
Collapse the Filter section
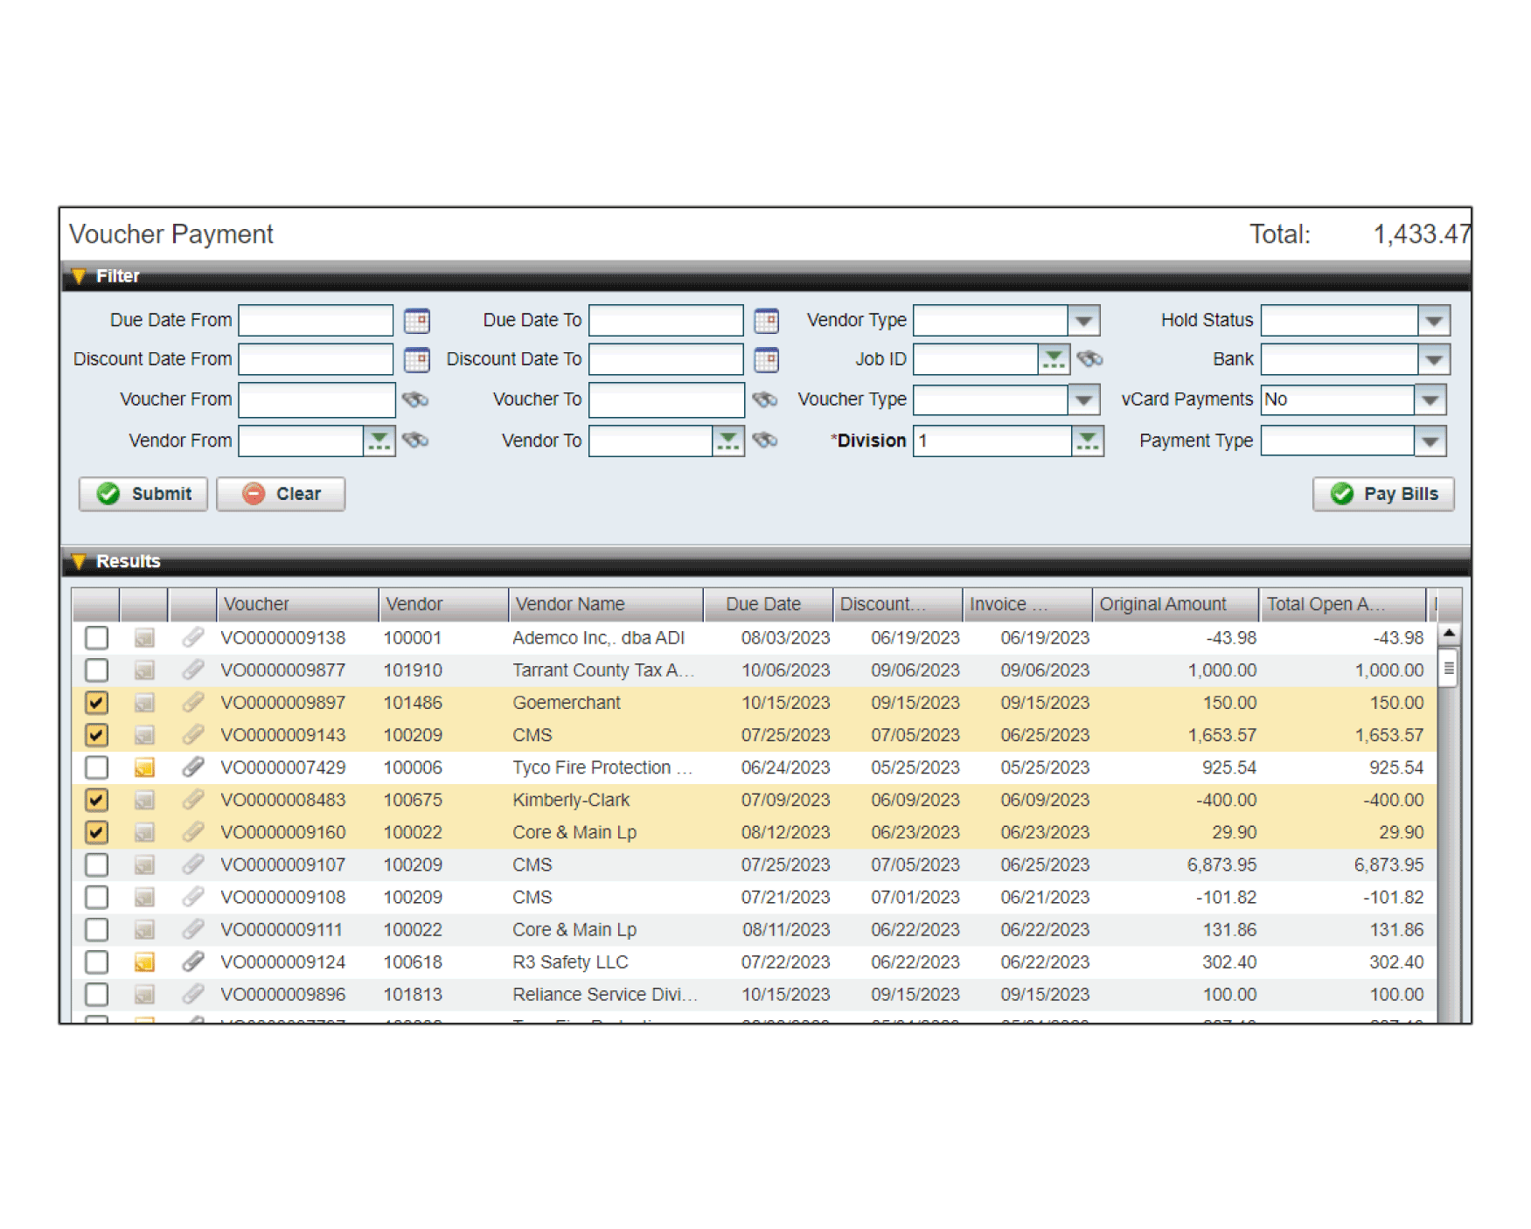tap(79, 276)
